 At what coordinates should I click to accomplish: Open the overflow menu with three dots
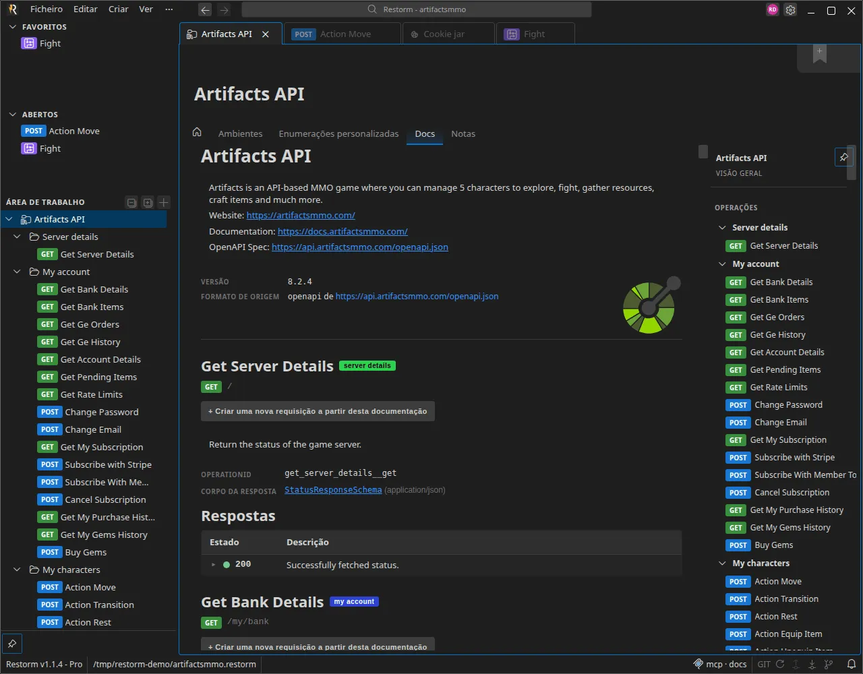[169, 9]
